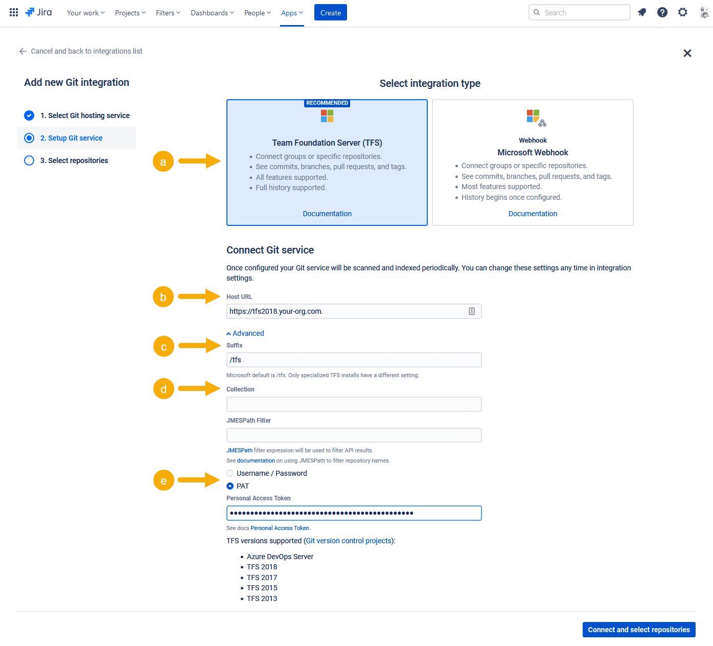This screenshot has width=713, height=646.
Task: Open the Dashboards dropdown menu
Action: (x=213, y=13)
